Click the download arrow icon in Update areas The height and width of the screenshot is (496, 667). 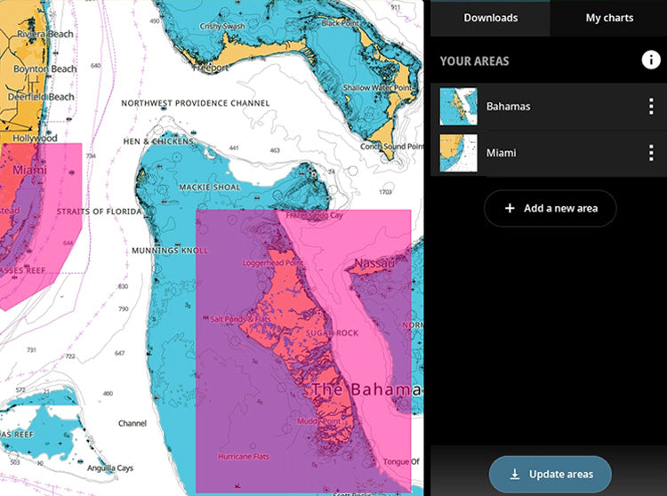[514, 475]
